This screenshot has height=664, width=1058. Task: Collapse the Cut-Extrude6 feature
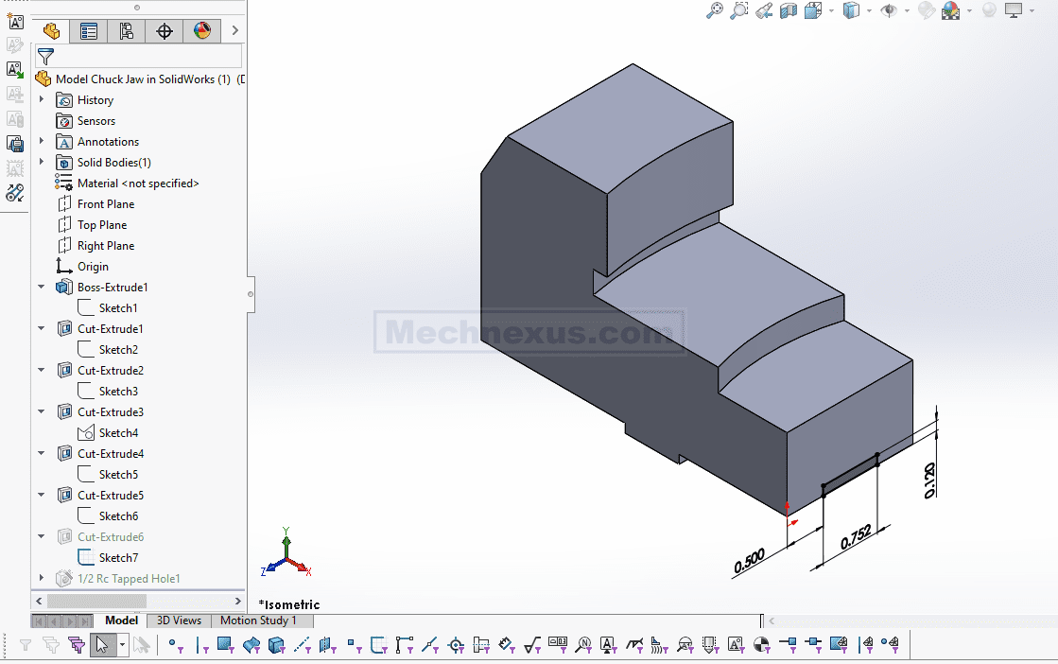coord(42,537)
